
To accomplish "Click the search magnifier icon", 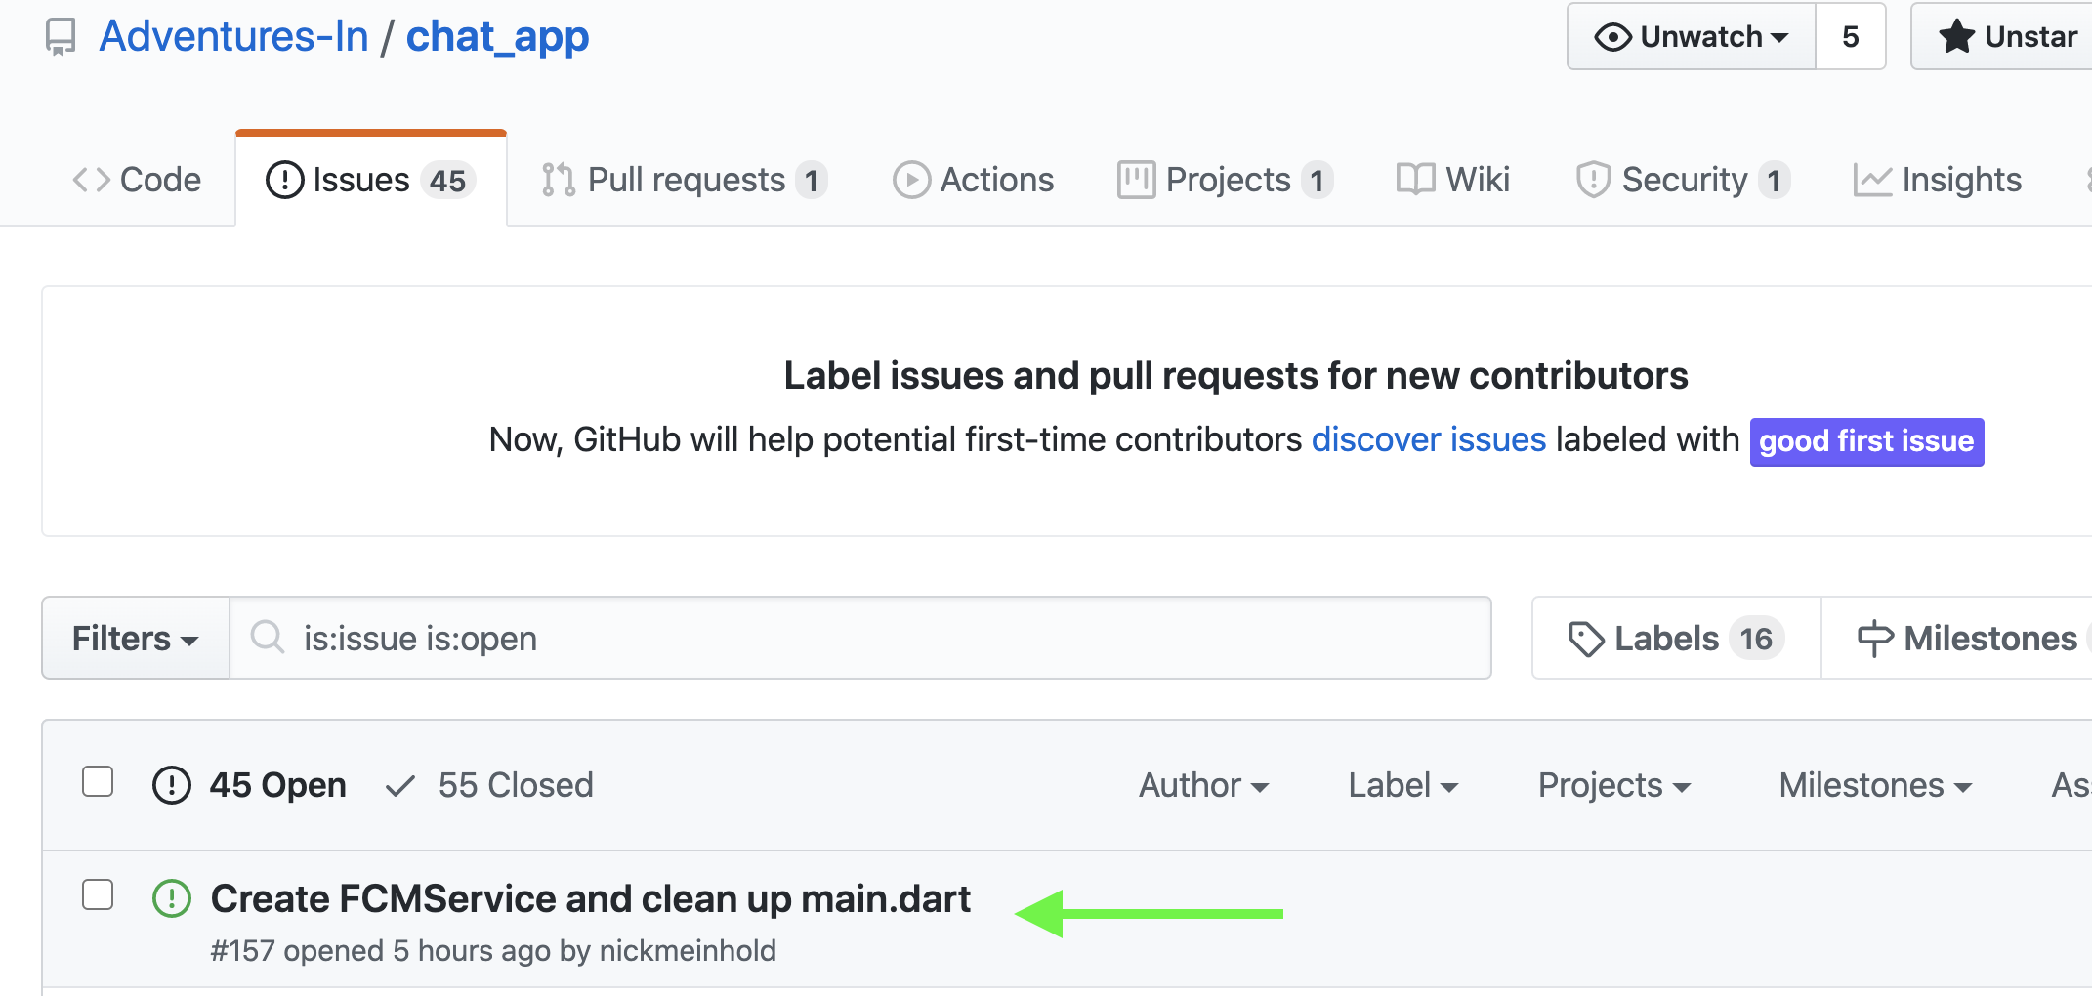I will (x=267, y=637).
